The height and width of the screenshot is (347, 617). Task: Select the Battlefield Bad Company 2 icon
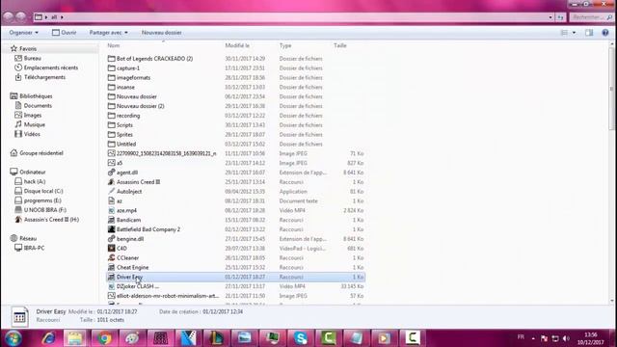pos(112,229)
